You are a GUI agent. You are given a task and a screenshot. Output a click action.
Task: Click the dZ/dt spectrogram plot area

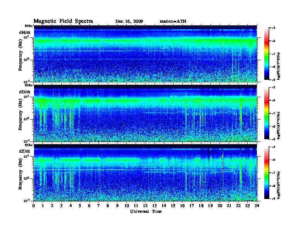point(145,173)
